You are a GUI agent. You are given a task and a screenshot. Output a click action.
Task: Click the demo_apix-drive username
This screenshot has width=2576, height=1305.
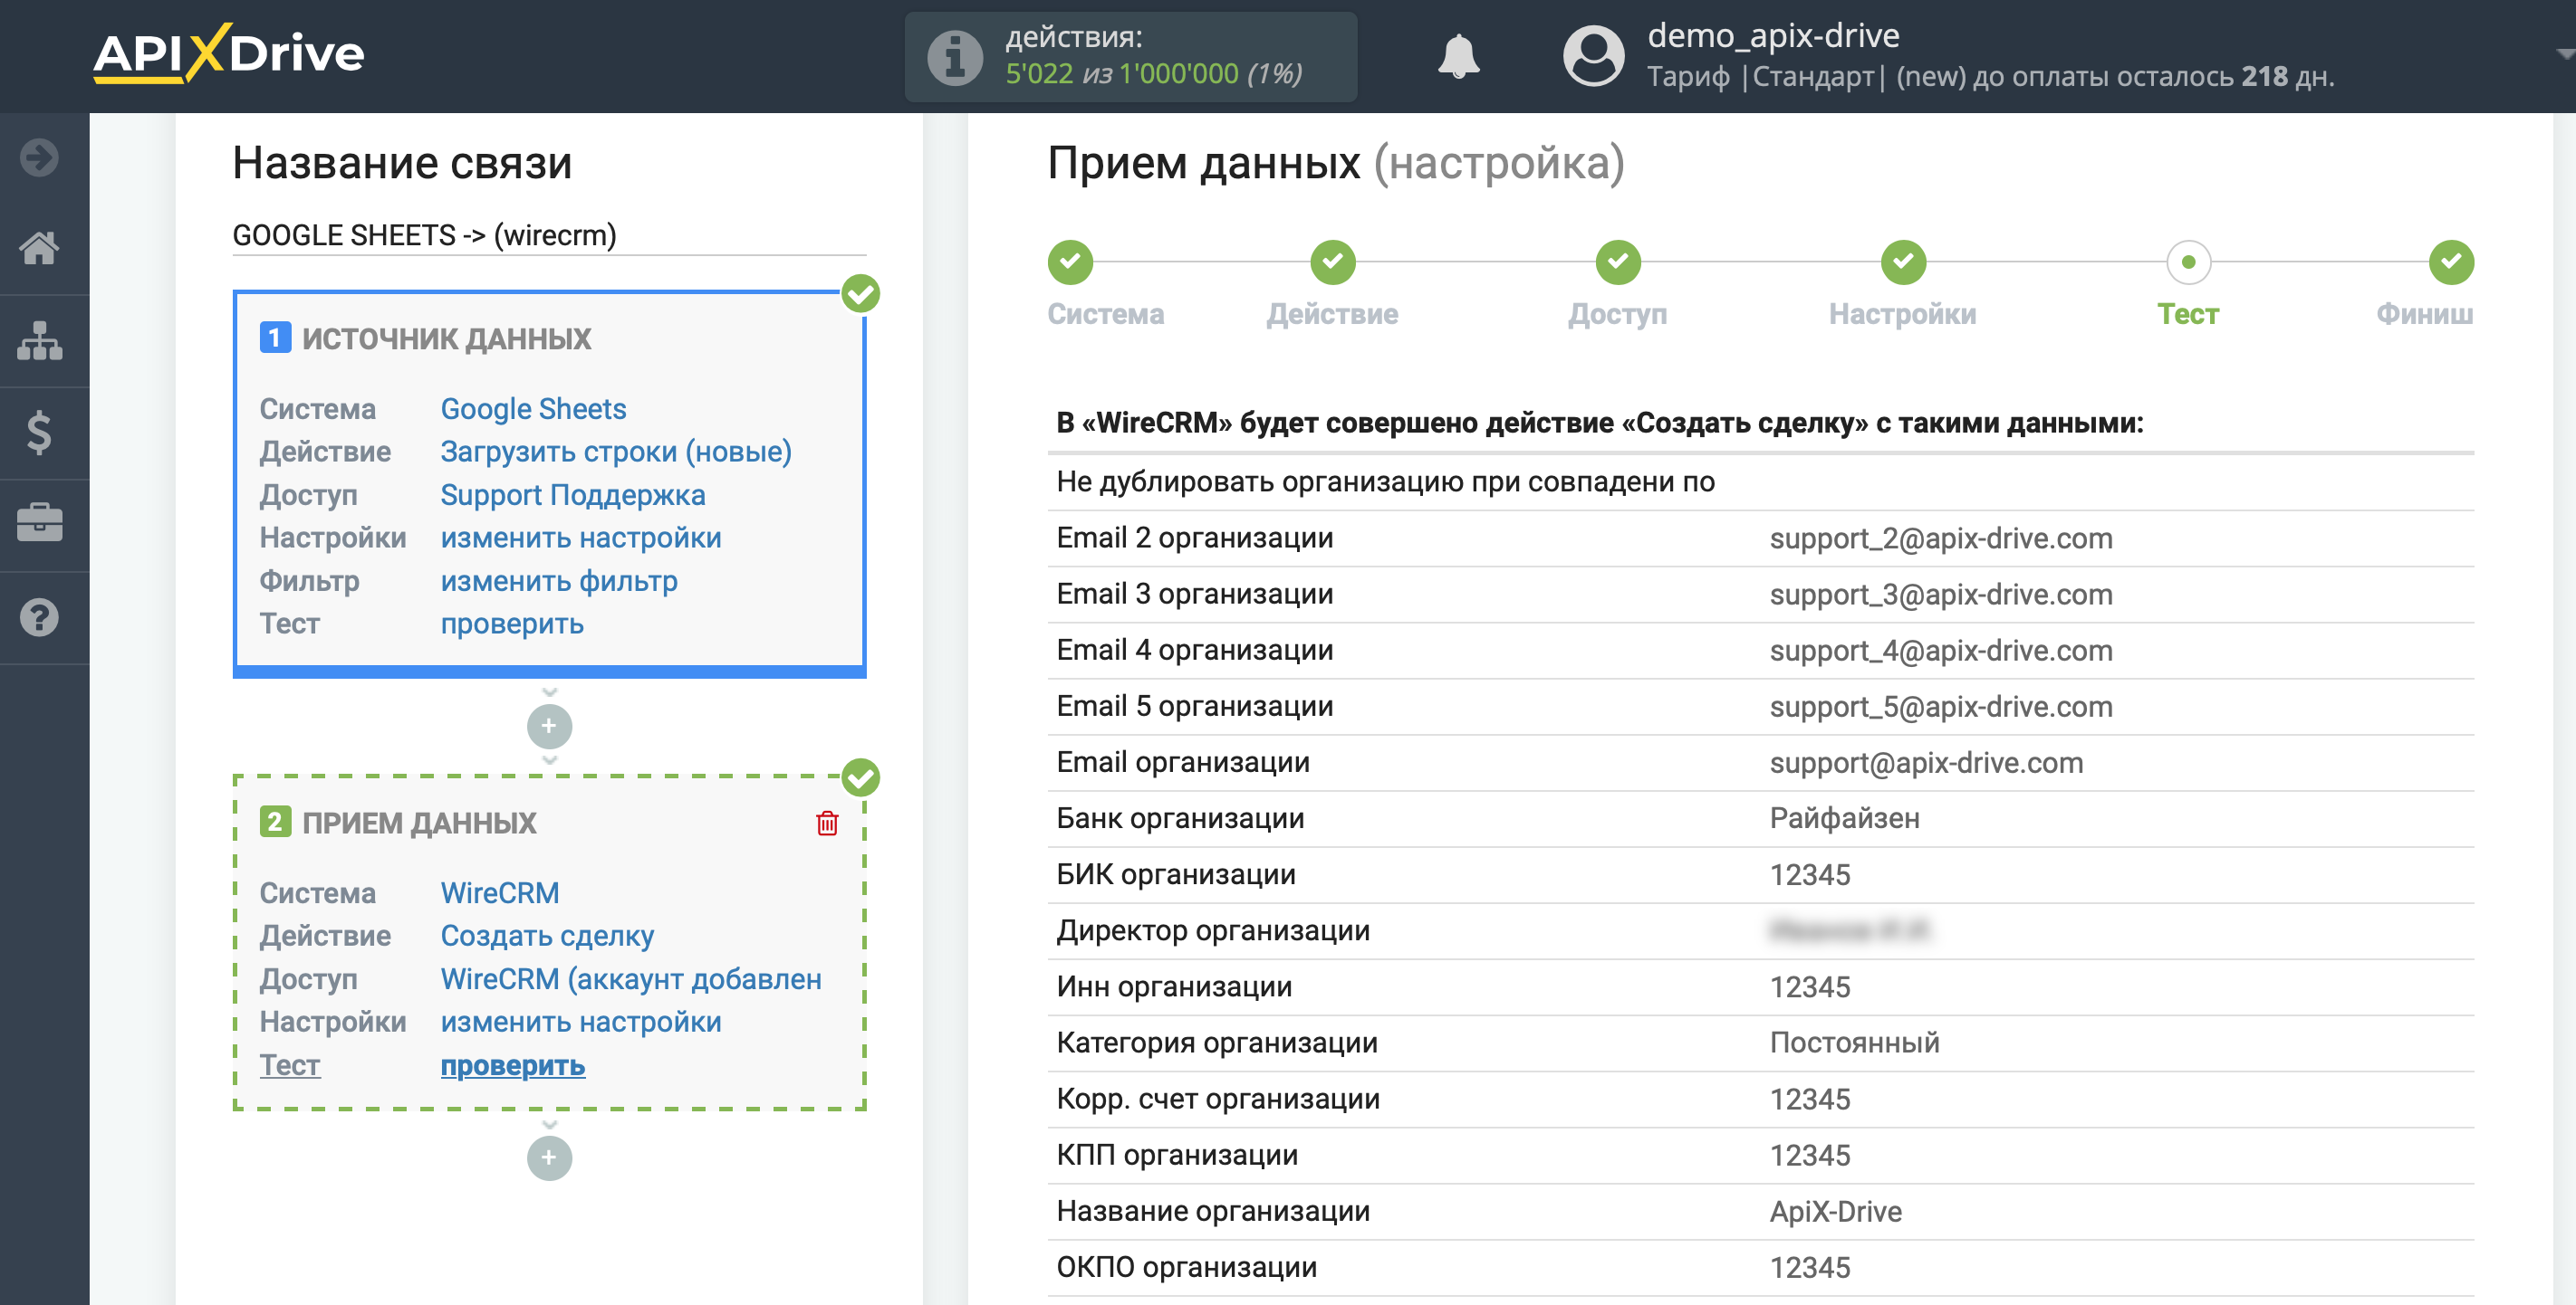coord(1773,36)
